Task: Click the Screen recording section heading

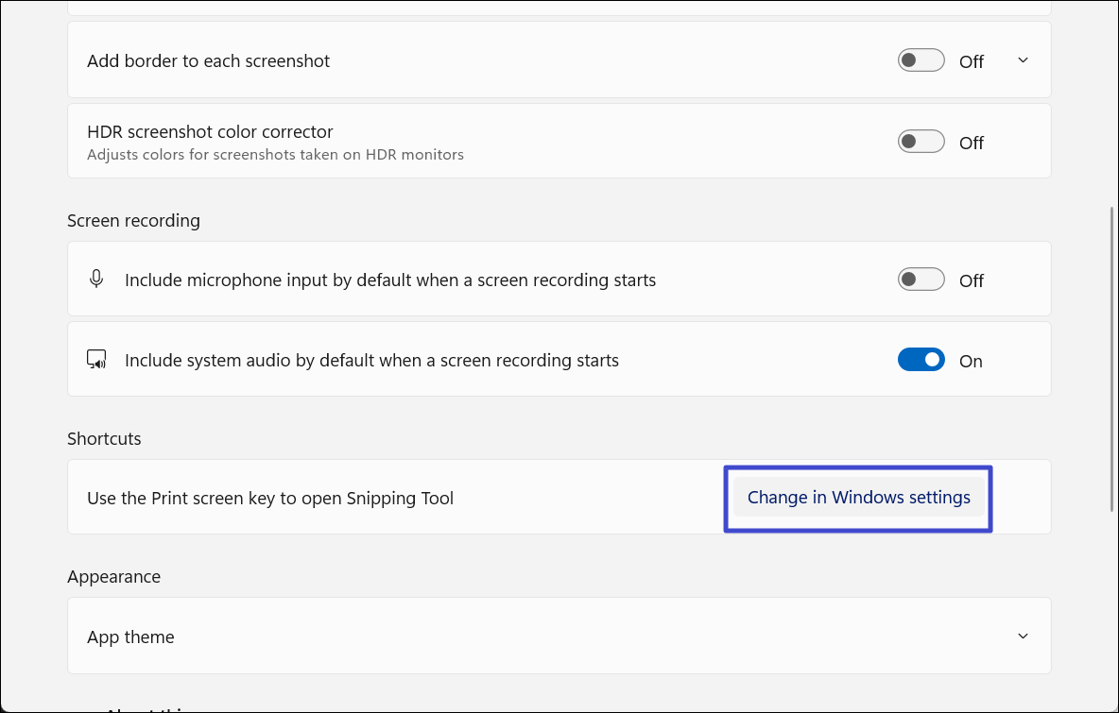Action: pos(133,220)
